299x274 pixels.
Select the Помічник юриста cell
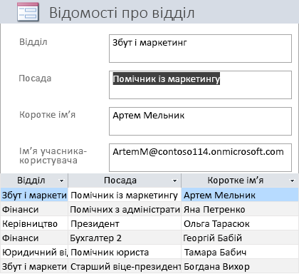[x=125, y=253]
